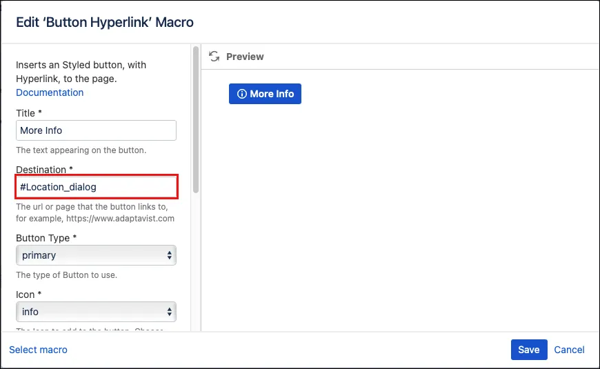Click the adaptavist.com example URL hint text
This screenshot has width=600, height=369.
pyautogui.click(x=95, y=213)
